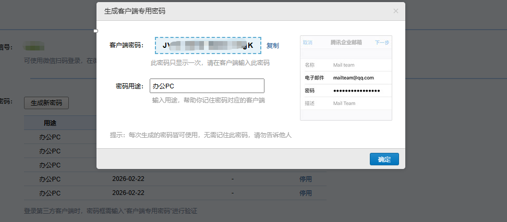Click the 生成新密码 button

[x=46, y=103]
